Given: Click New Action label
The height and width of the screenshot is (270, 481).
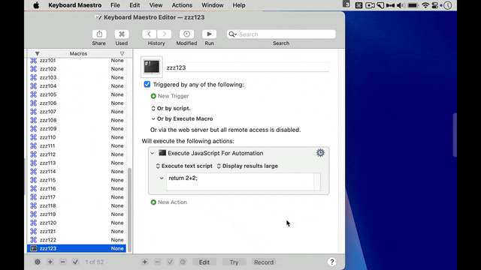Looking at the screenshot, I should tap(172, 202).
